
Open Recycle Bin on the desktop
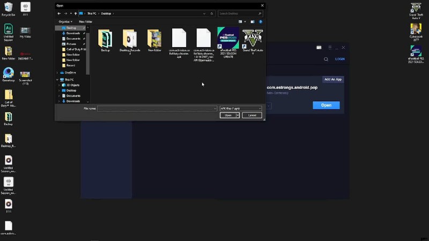tap(8, 9)
